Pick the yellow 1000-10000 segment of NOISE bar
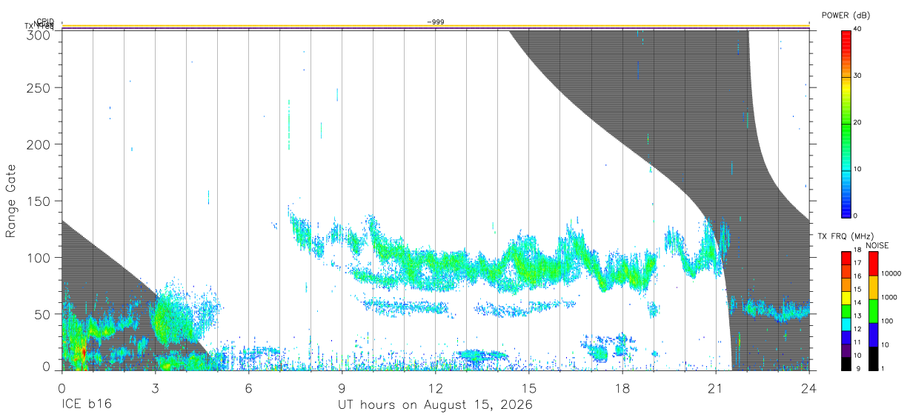This screenshot has height=420, width=910. 873,287
